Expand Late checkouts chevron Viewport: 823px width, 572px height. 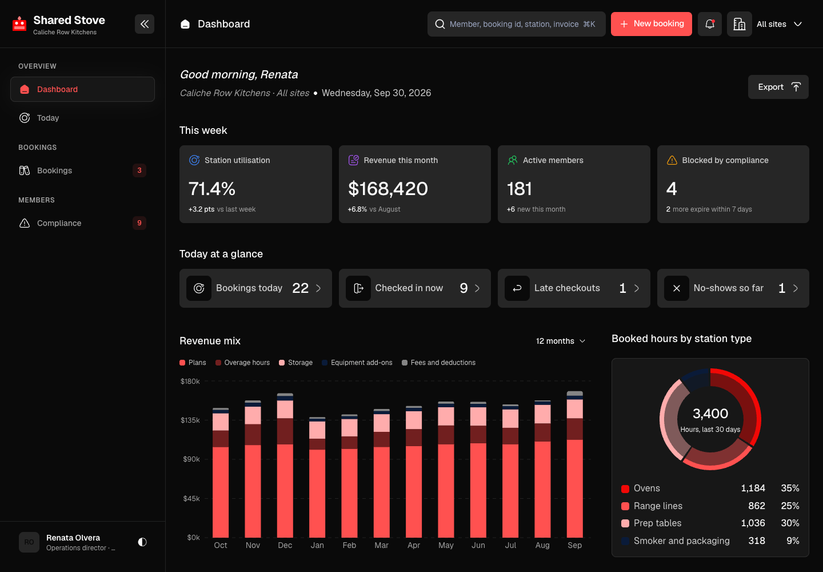pyautogui.click(x=637, y=288)
